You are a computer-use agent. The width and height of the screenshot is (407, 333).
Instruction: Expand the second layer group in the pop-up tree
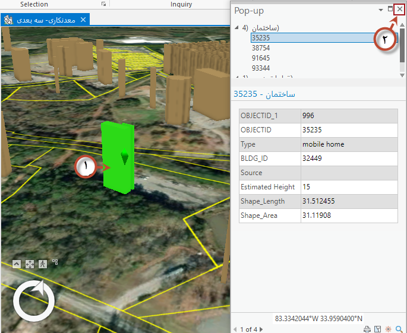pyautogui.click(x=237, y=77)
